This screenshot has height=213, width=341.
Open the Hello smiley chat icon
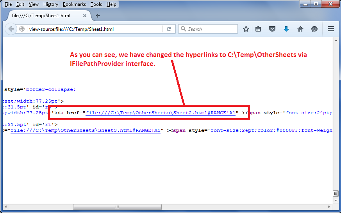[x=314, y=29]
